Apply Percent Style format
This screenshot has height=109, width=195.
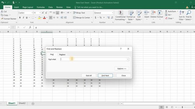coord(101,18)
